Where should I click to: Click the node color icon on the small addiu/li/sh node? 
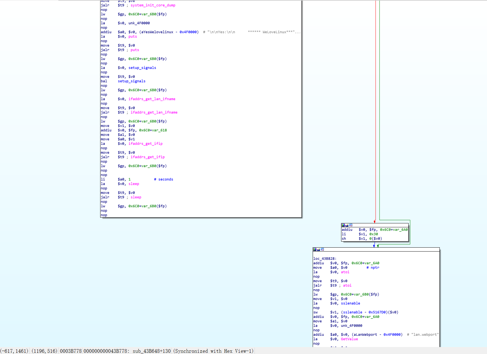(343, 225)
